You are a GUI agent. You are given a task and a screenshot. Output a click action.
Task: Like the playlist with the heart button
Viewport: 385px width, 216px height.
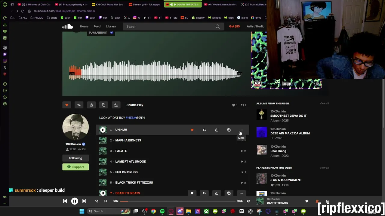click(66, 105)
